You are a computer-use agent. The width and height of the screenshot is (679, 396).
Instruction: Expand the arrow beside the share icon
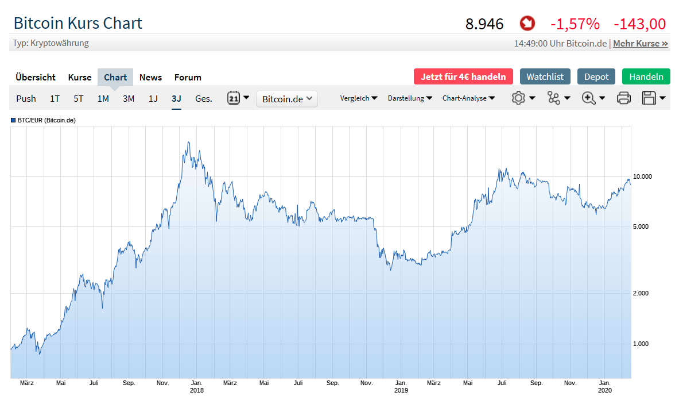pos(567,98)
